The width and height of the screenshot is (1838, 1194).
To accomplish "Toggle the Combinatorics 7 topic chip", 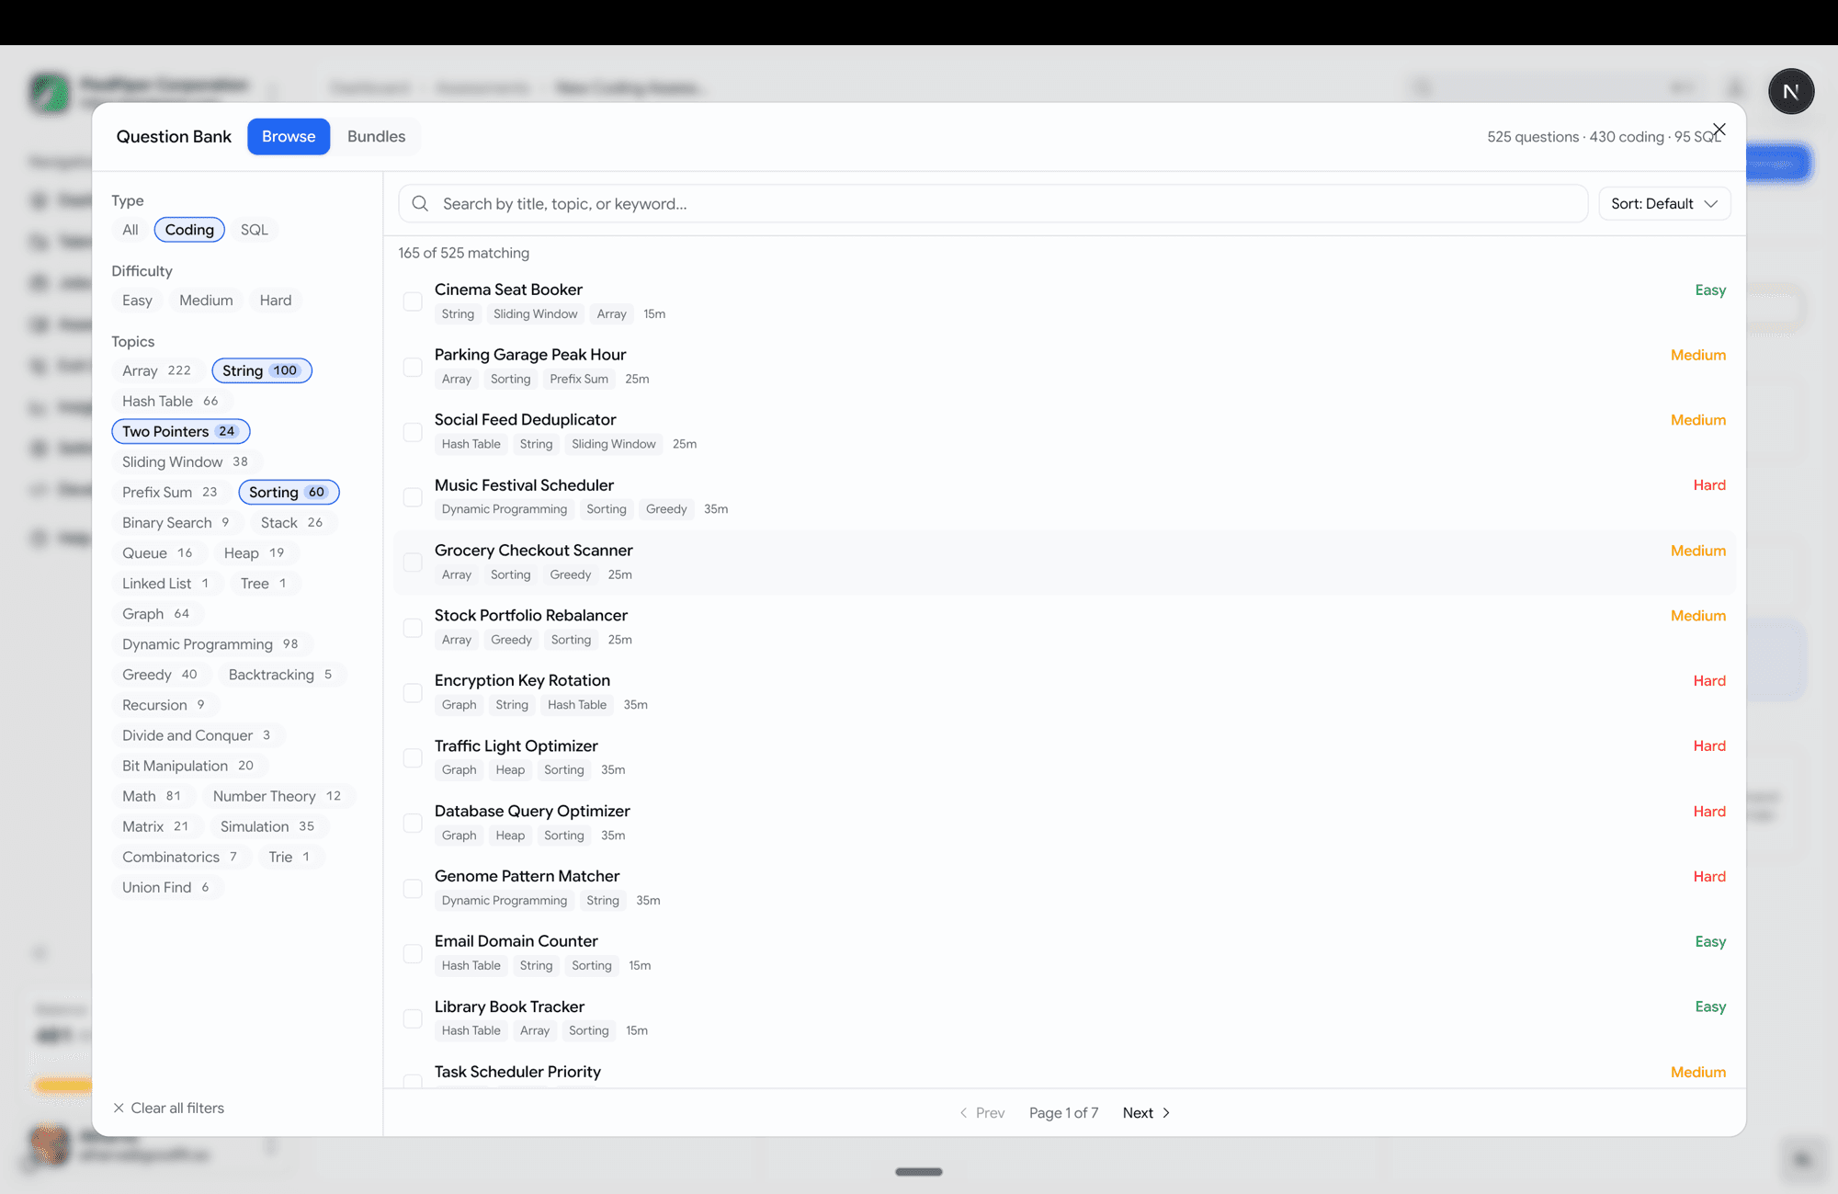I will 180,856.
